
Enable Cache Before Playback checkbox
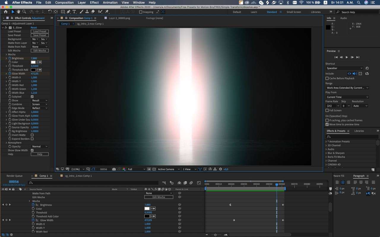(x=327, y=79)
